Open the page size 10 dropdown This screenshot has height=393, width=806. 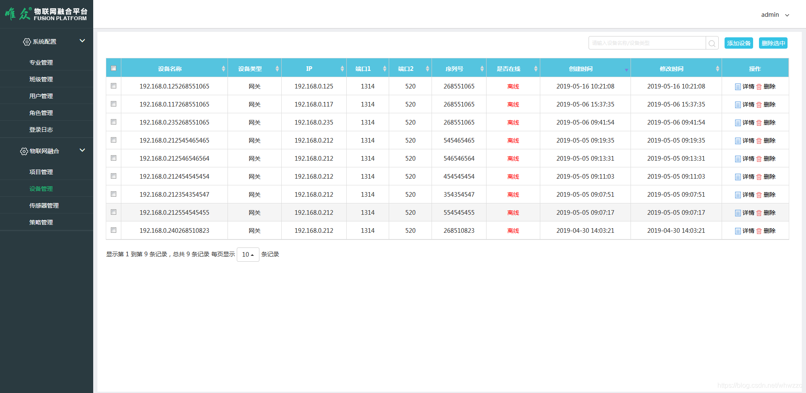coord(248,255)
